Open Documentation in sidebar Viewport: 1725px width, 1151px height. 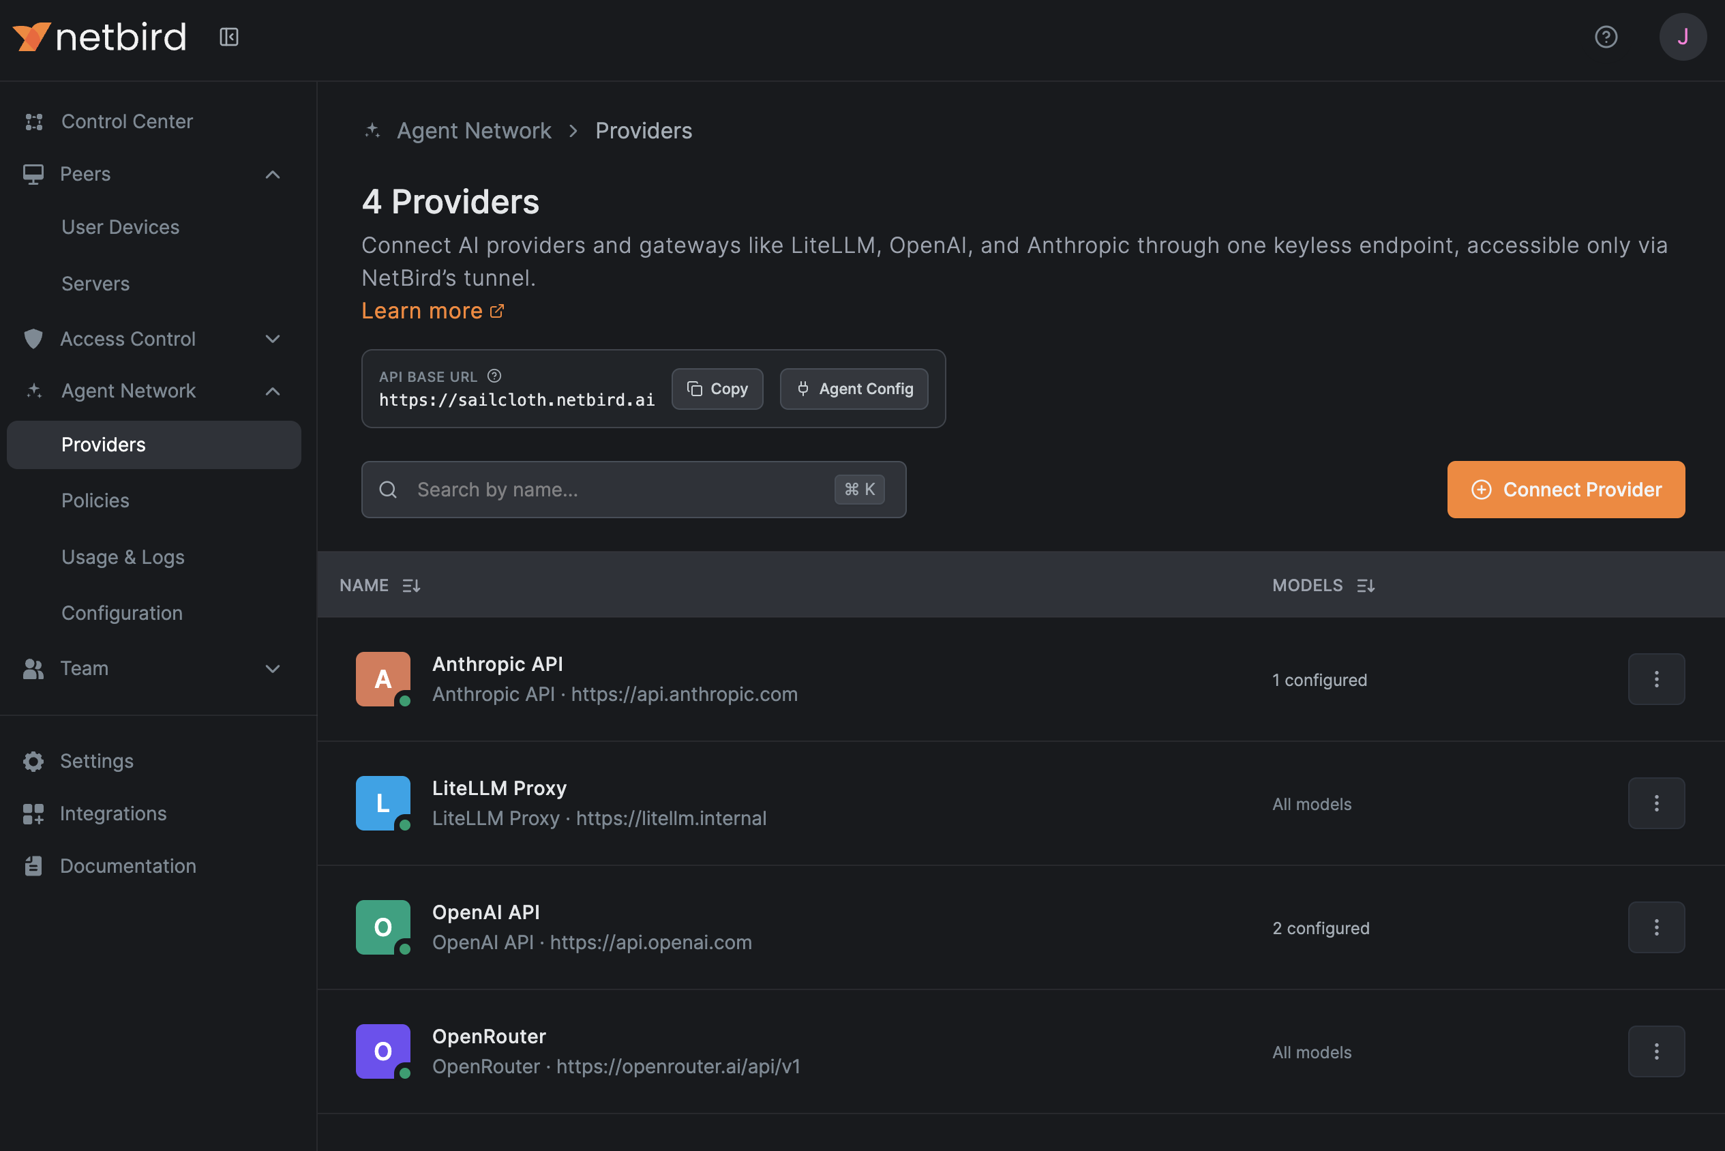click(x=128, y=866)
